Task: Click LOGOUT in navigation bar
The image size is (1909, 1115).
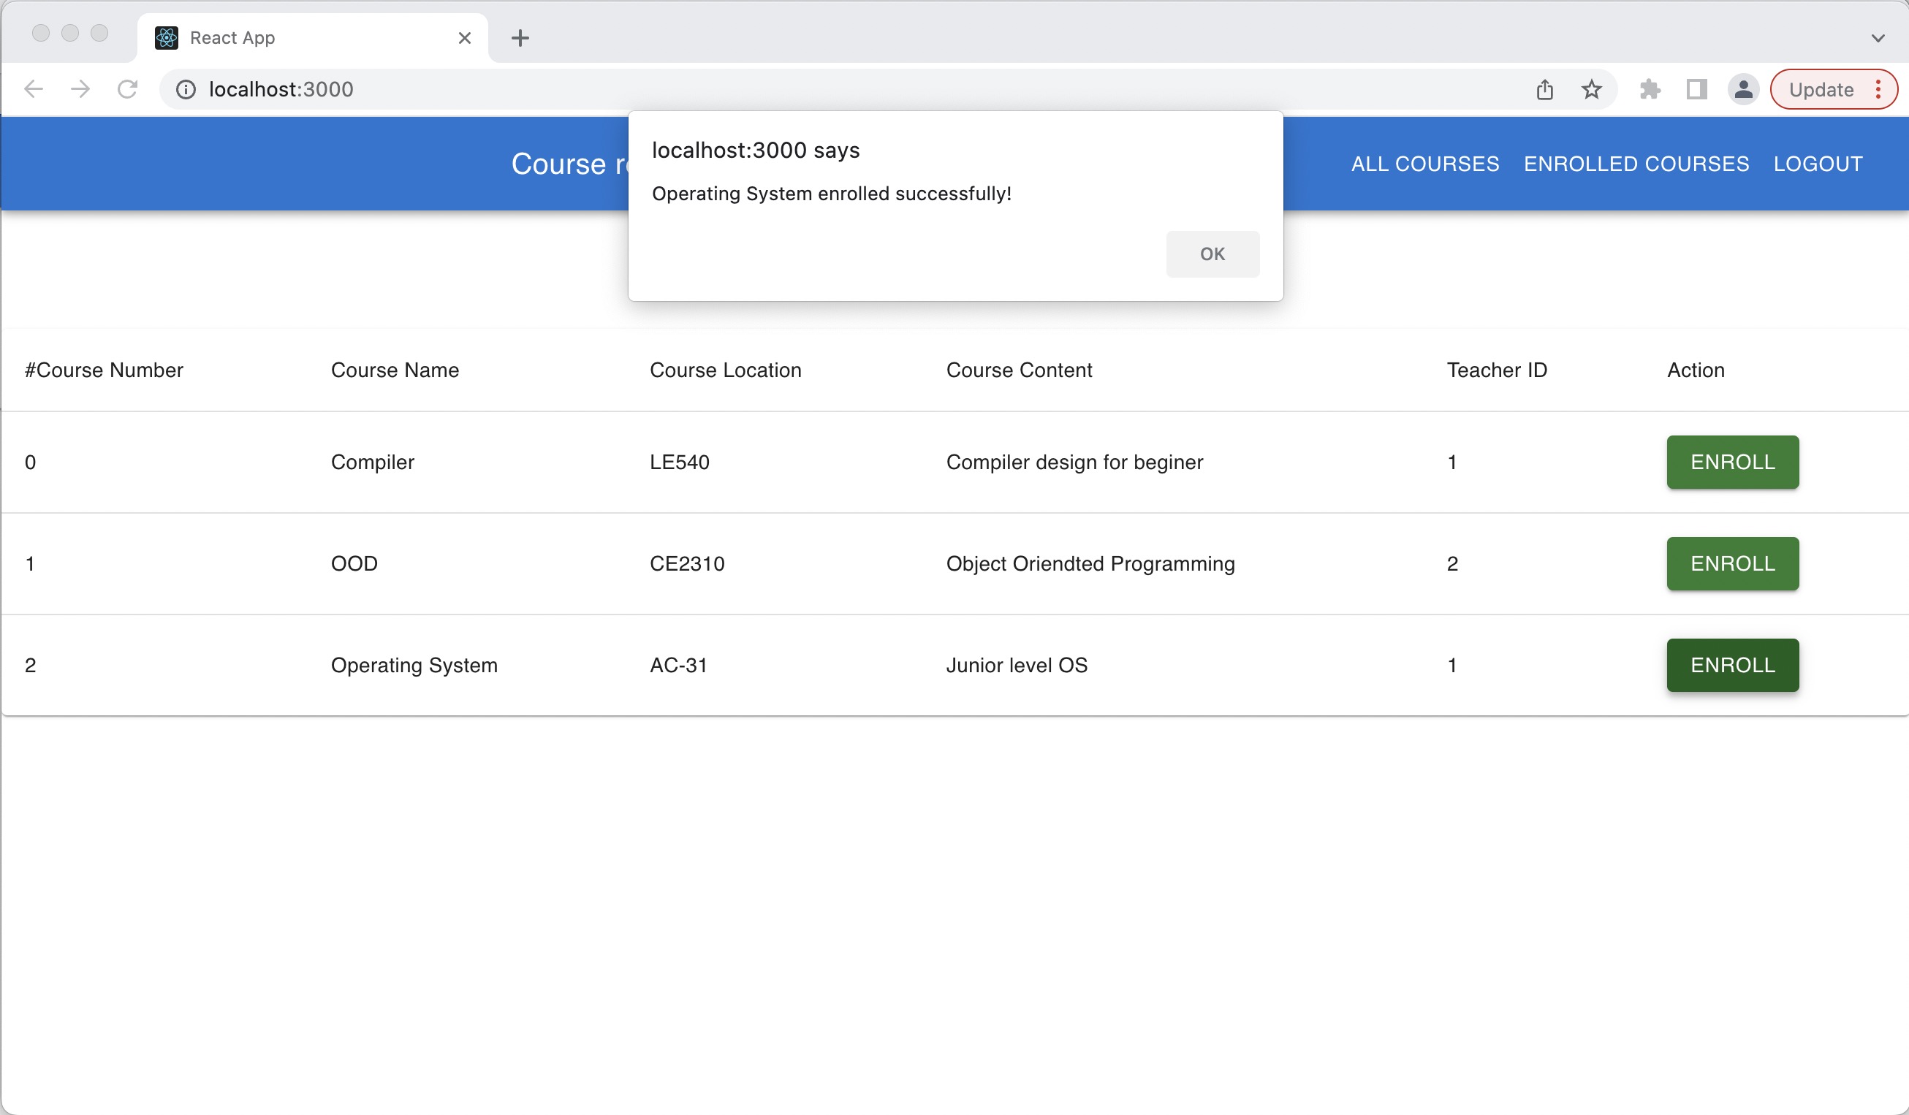Action: coord(1818,164)
